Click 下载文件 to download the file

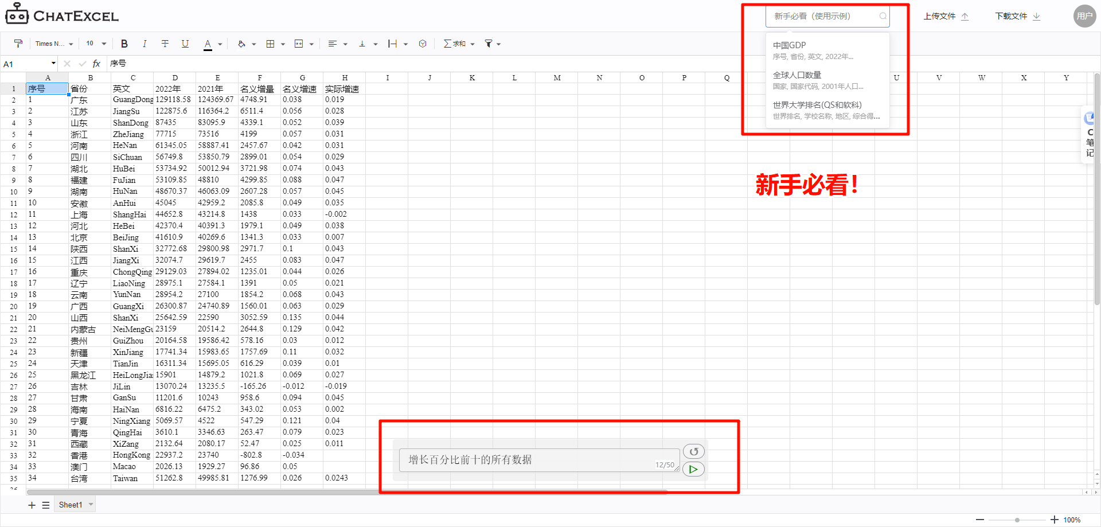point(1017,16)
